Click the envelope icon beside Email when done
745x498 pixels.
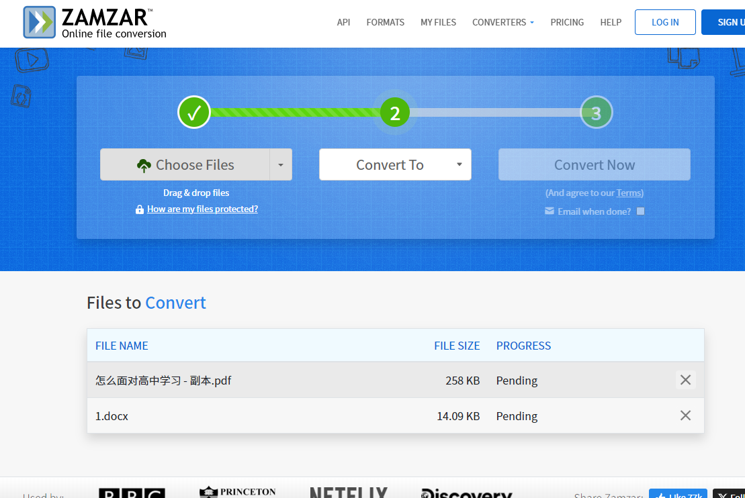[x=550, y=211]
